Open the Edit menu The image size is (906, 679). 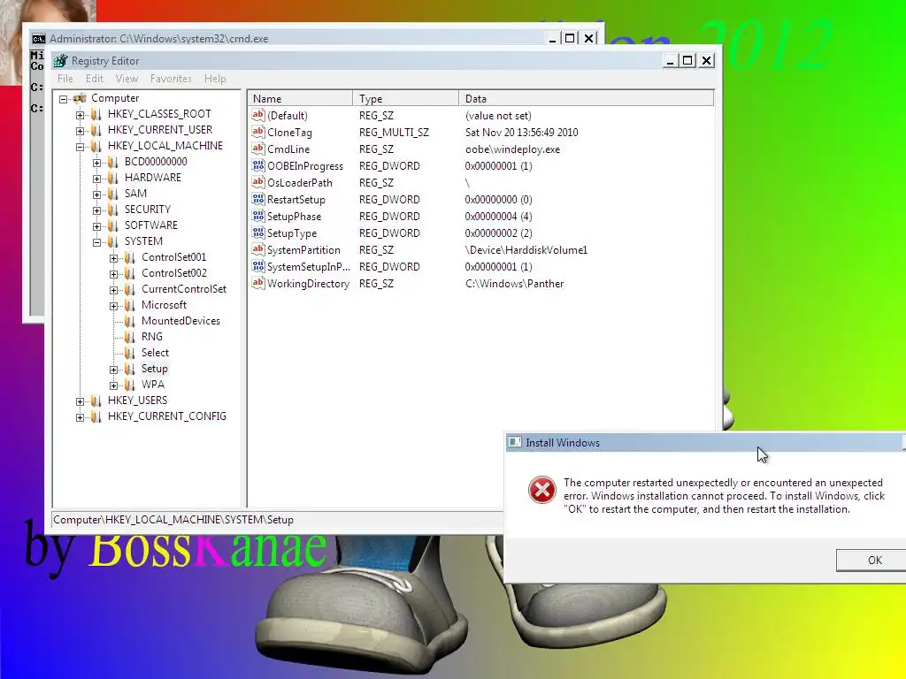click(94, 79)
